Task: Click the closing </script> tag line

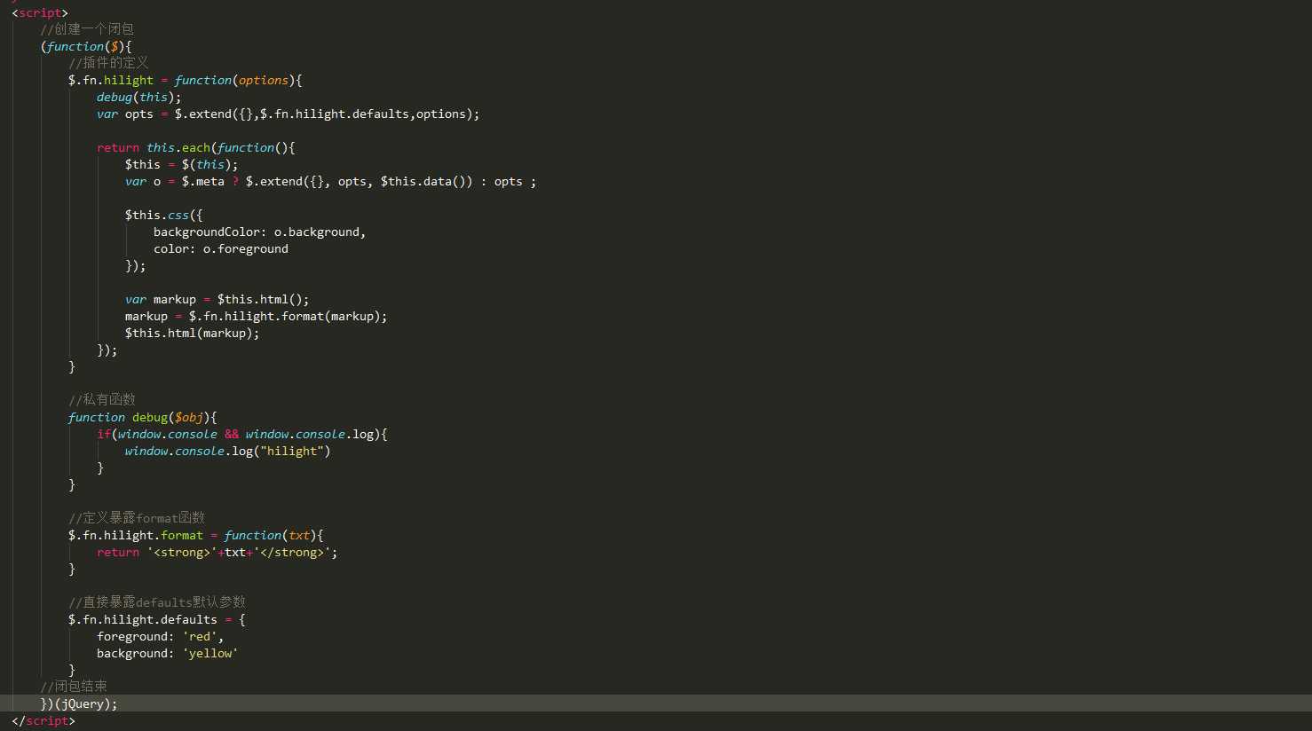Action: [43, 720]
